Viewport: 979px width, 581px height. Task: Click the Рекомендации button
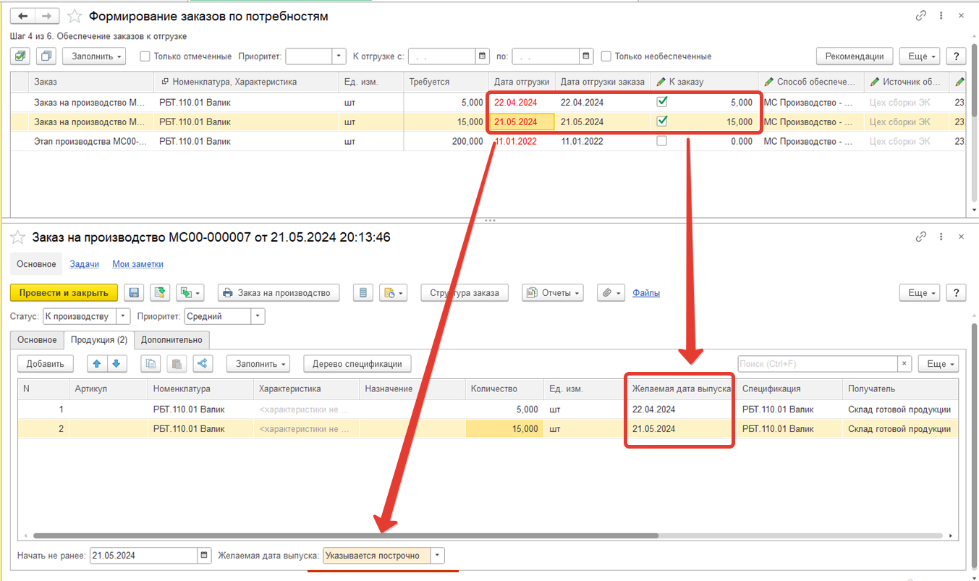(x=855, y=56)
